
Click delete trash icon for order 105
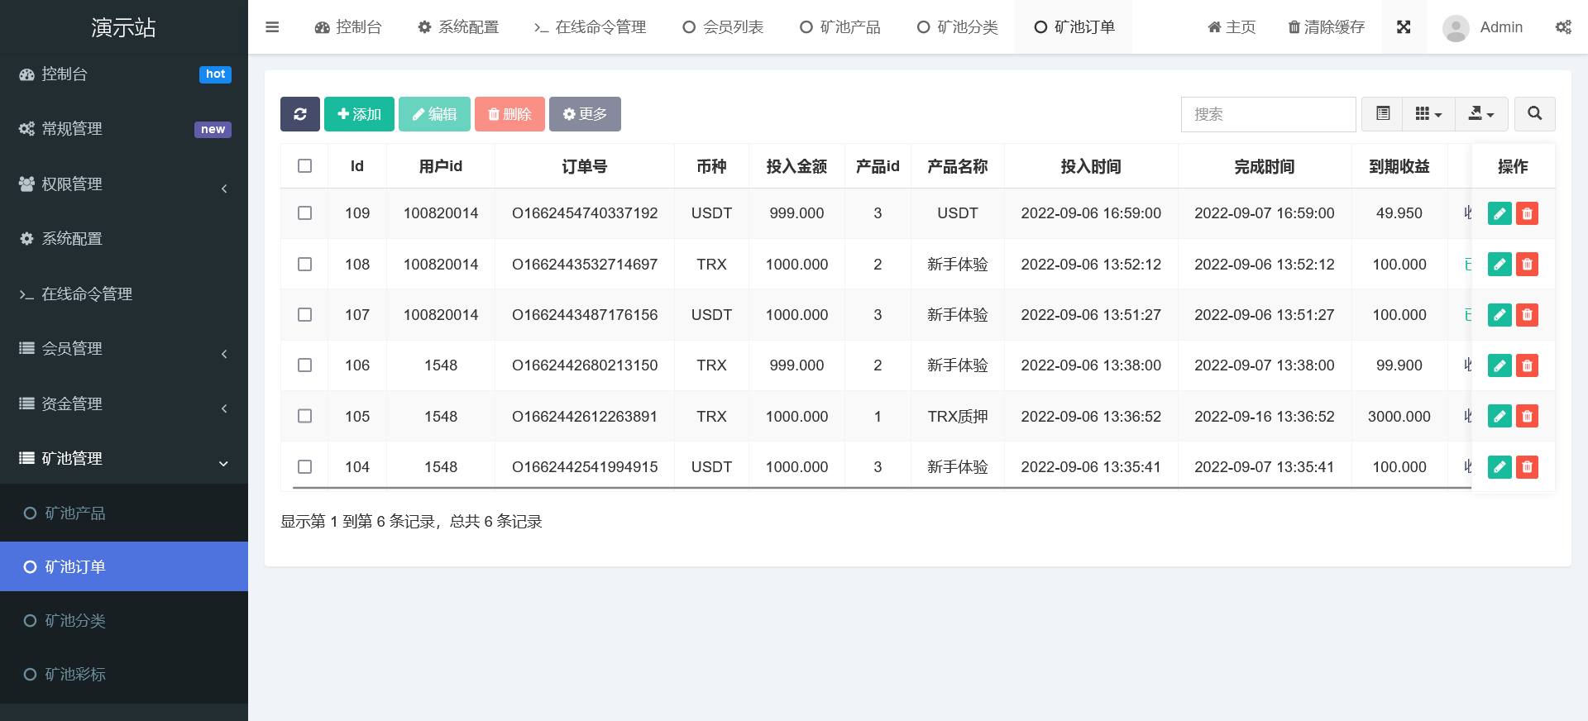pos(1527,416)
